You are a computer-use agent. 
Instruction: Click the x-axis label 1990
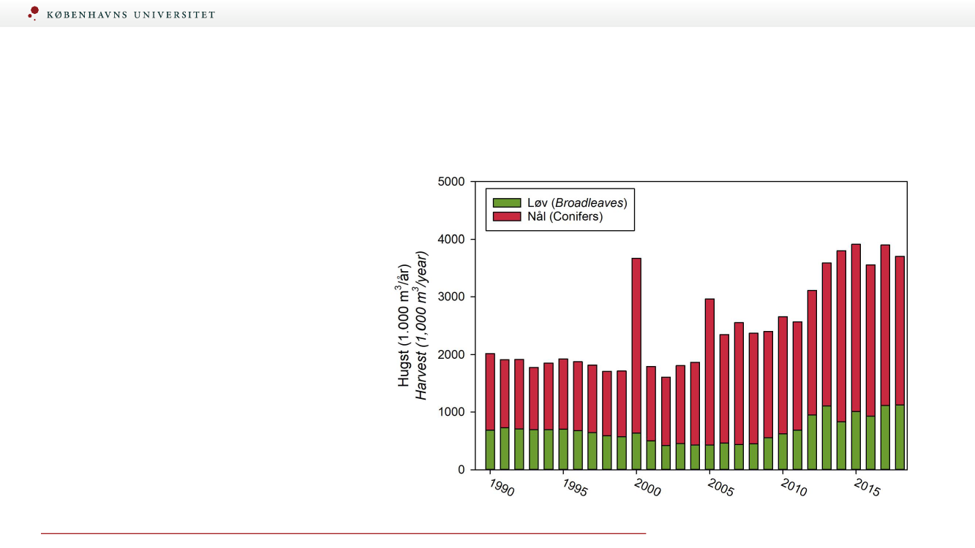502,487
